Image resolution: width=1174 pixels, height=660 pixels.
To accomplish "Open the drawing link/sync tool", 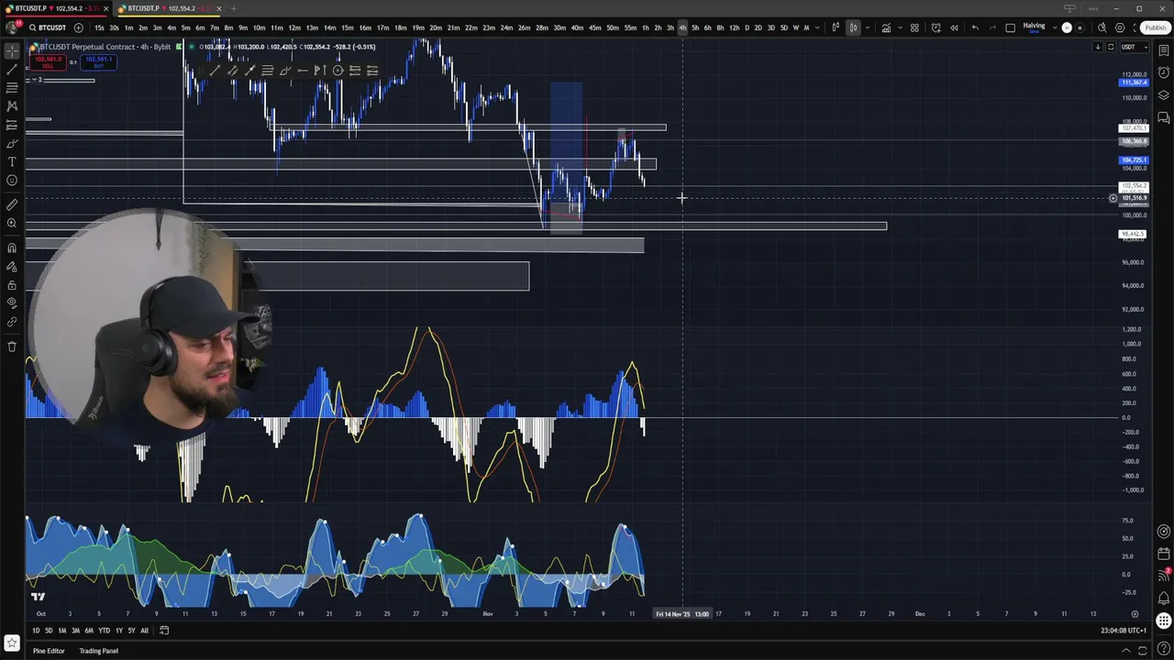I will pyautogui.click(x=12, y=322).
